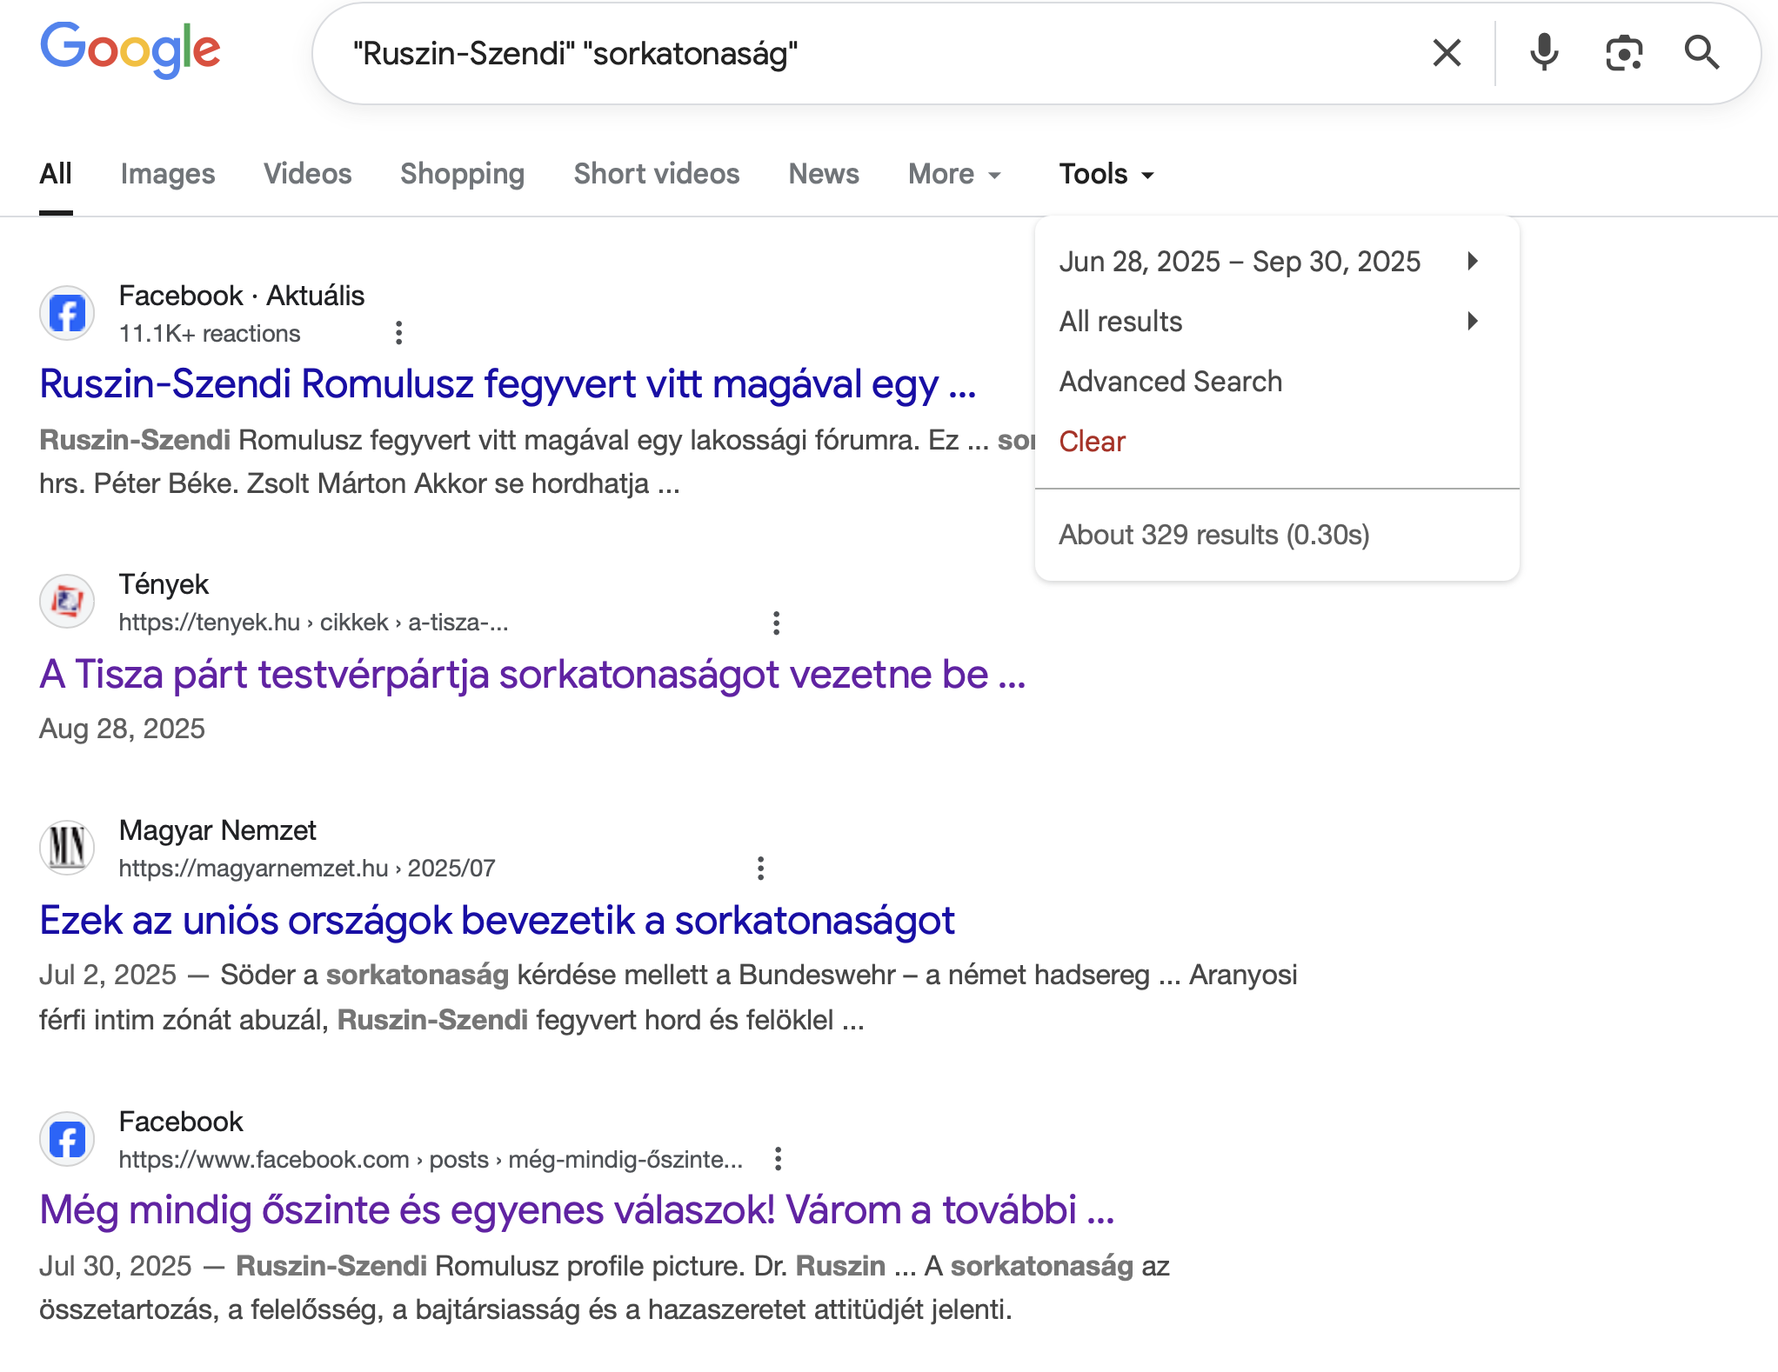Open Advanced Search
Image resolution: width=1778 pixels, height=1372 pixels.
1170,382
